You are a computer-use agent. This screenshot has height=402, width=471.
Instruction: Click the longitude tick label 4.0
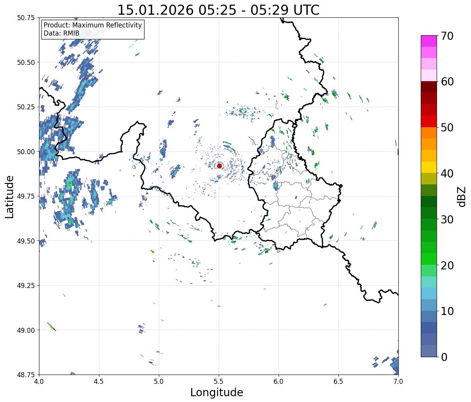pyautogui.click(x=39, y=382)
